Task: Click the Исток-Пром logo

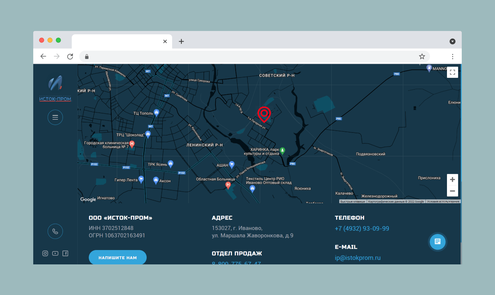Action: pyautogui.click(x=55, y=89)
